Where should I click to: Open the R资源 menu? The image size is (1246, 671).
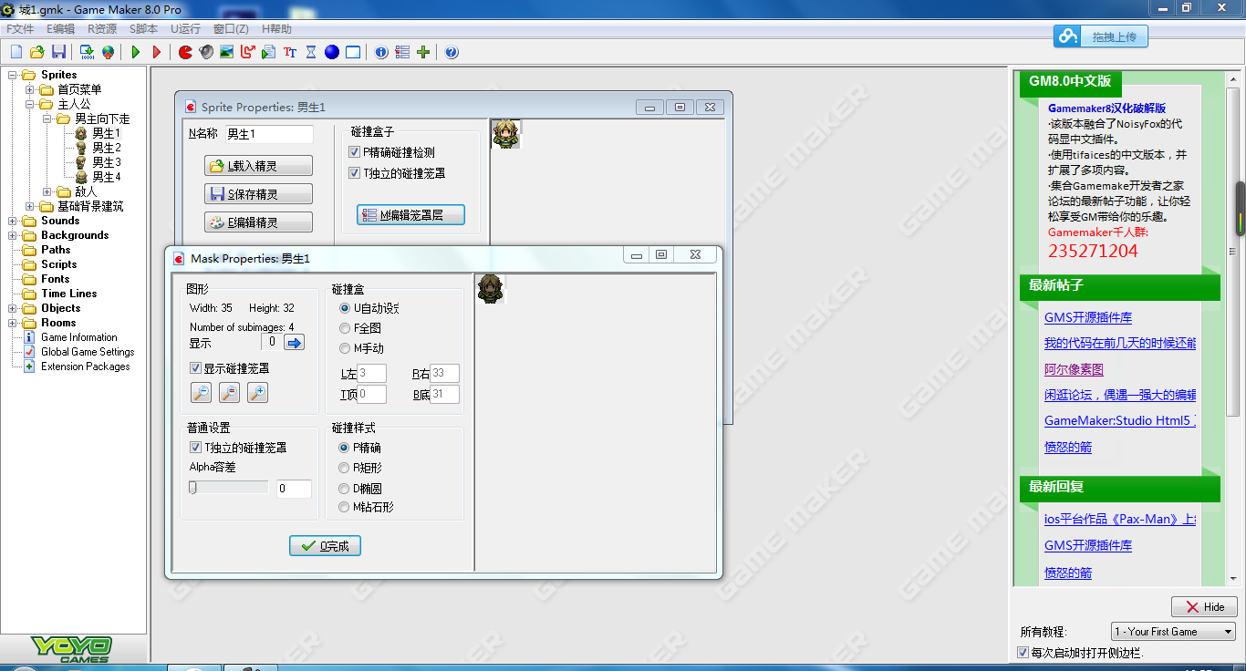tap(102, 29)
